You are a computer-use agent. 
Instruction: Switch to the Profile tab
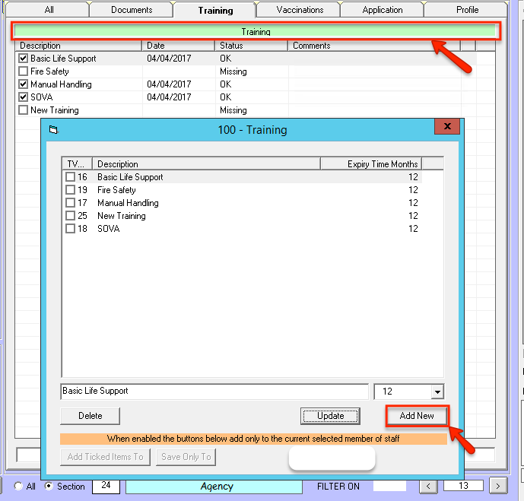[x=467, y=10]
